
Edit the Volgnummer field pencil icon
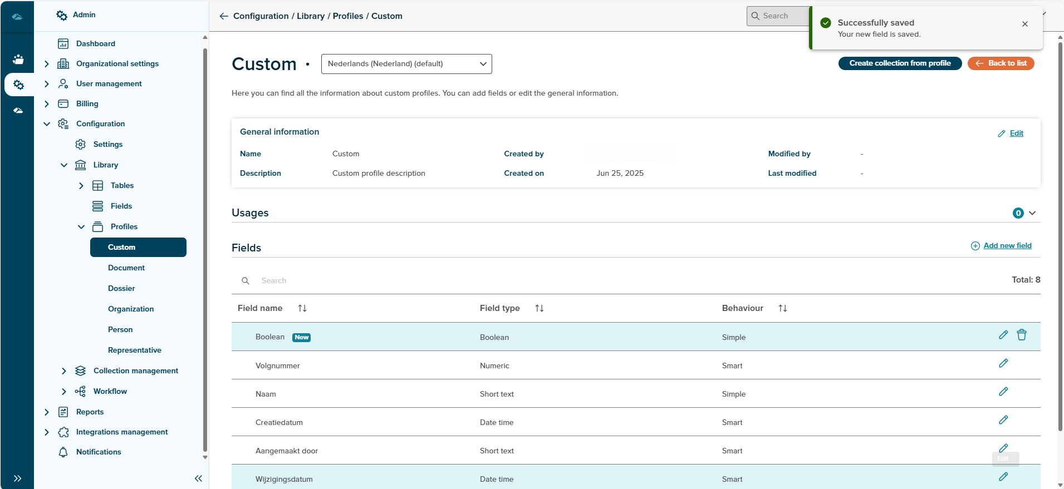(x=1003, y=363)
